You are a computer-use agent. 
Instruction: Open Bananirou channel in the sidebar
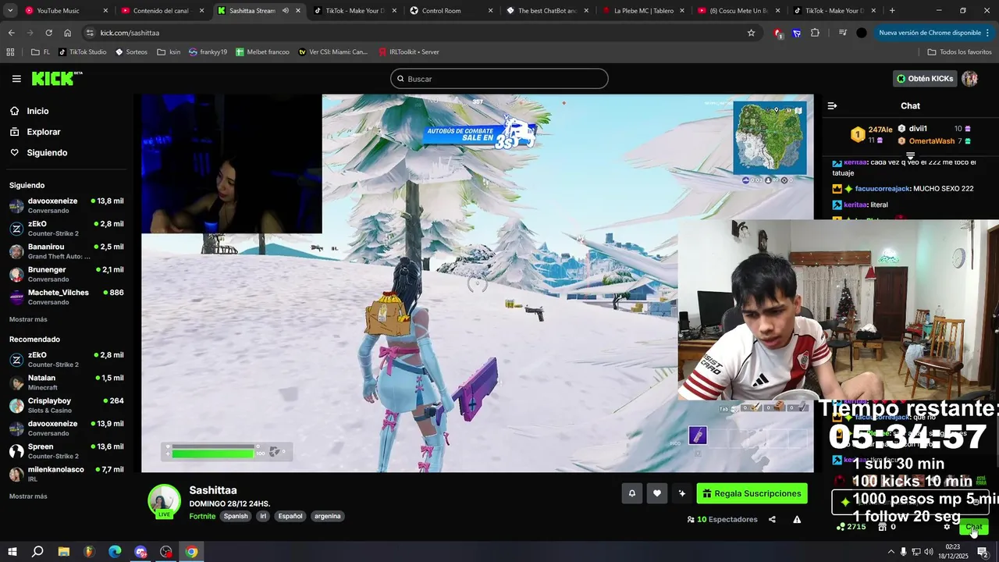[x=66, y=251]
